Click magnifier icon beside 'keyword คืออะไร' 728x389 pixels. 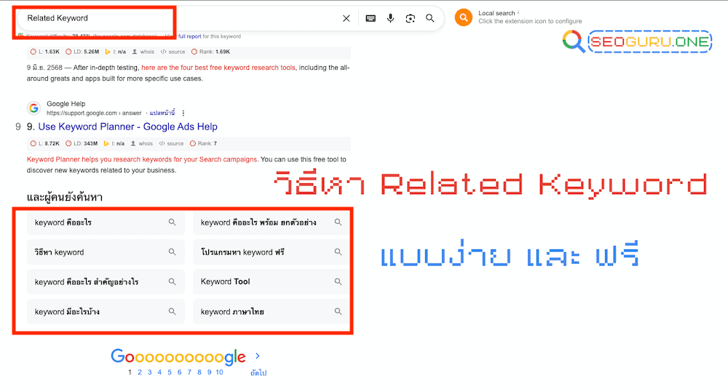tap(173, 222)
